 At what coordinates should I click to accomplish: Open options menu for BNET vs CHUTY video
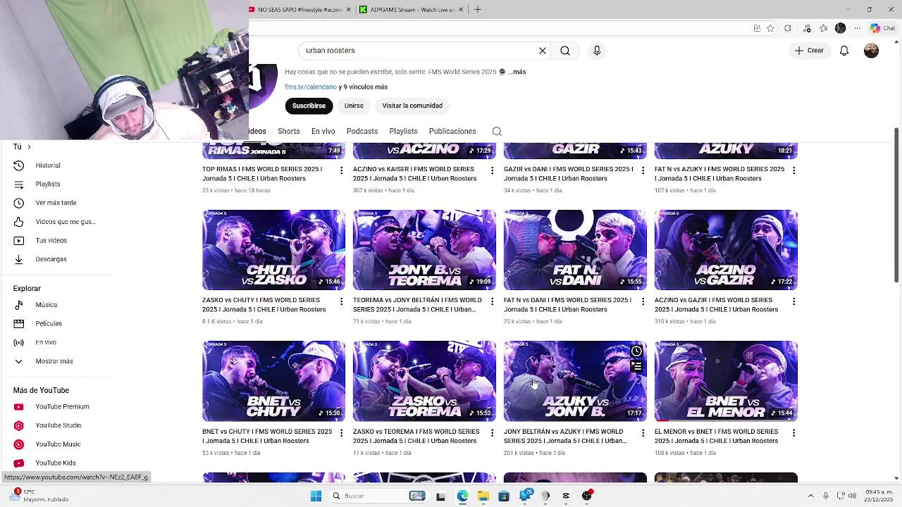pyautogui.click(x=342, y=433)
